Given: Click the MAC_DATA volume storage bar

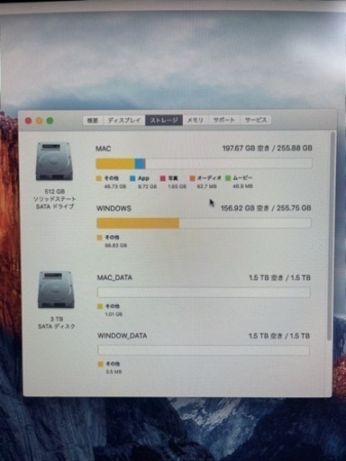Looking at the screenshot, I should click(x=204, y=293).
